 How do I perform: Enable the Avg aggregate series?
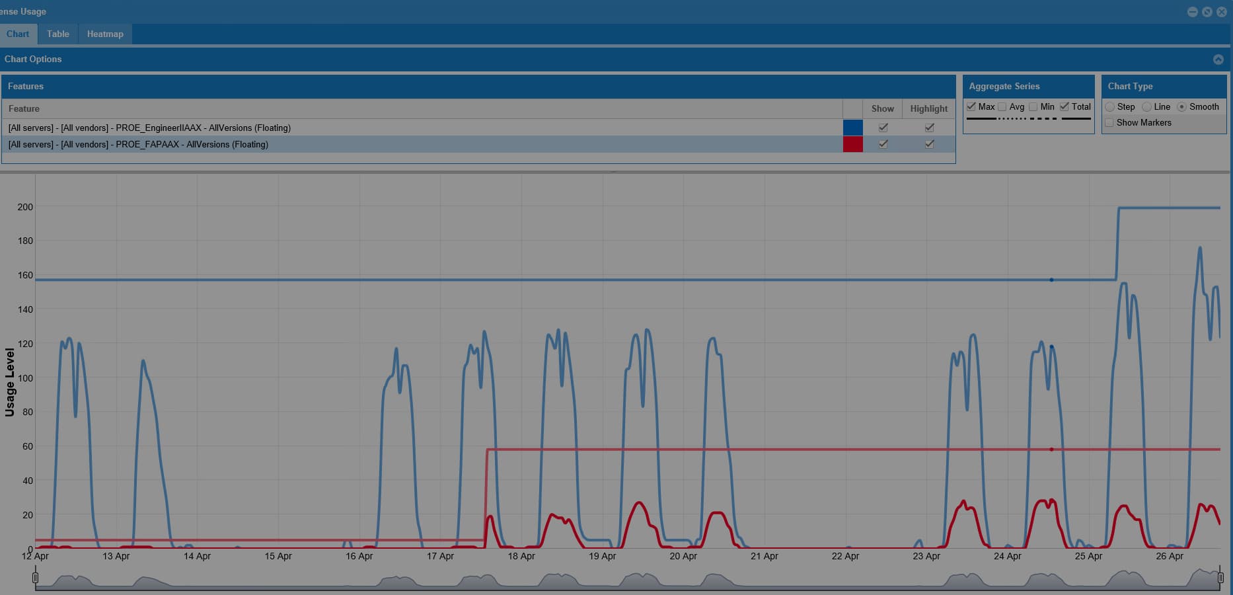tap(1002, 106)
